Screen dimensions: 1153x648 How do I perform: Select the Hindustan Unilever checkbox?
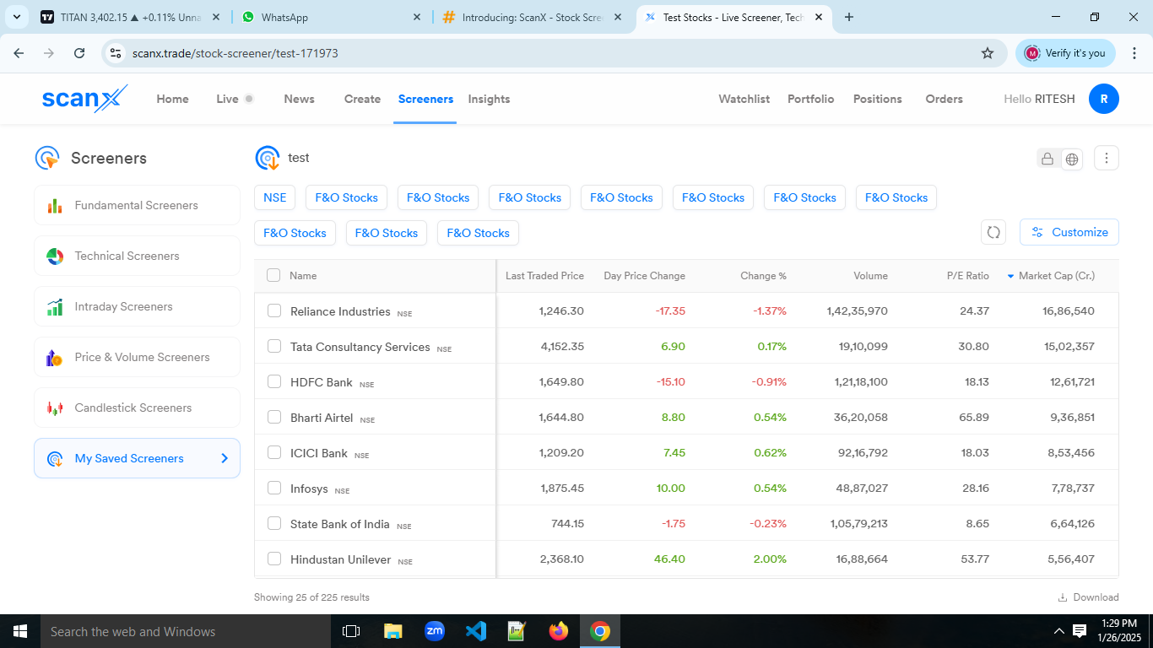(274, 559)
